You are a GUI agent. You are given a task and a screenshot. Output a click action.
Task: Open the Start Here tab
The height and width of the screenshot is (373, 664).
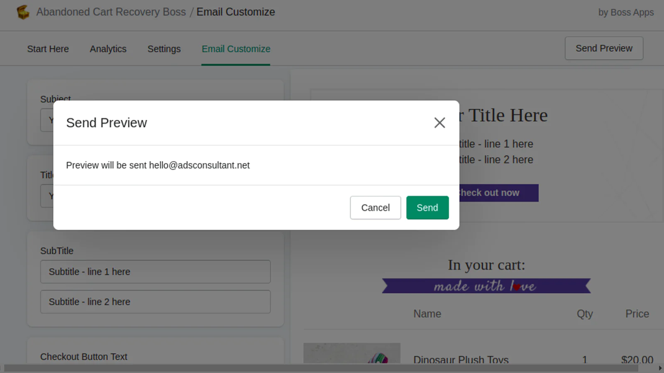coord(48,49)
